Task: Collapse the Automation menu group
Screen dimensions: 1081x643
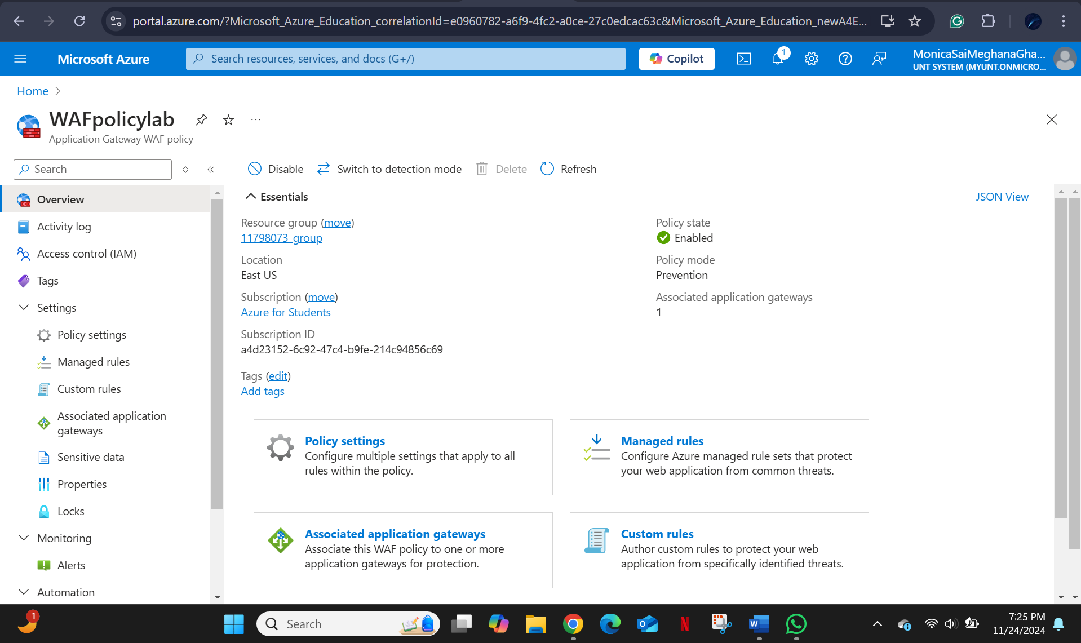Action: click(24, 592)
